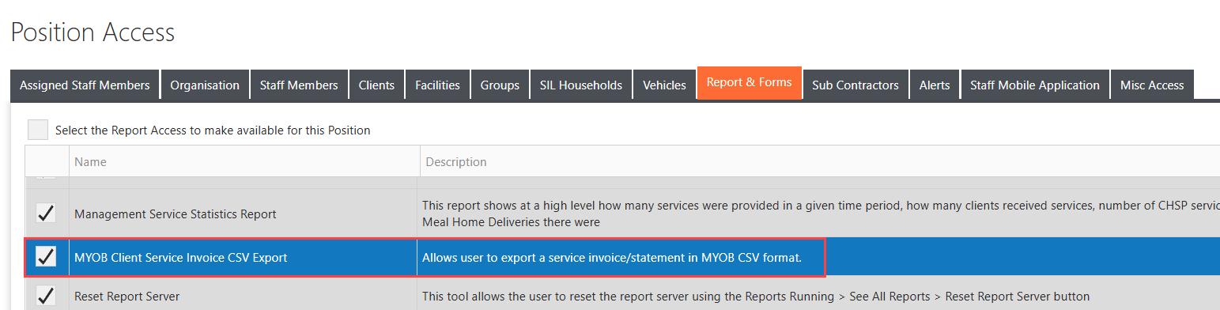The height and width of the screenshot is (310, 1220).
Task: Open the Groups tab
Action: click(500, 85)
